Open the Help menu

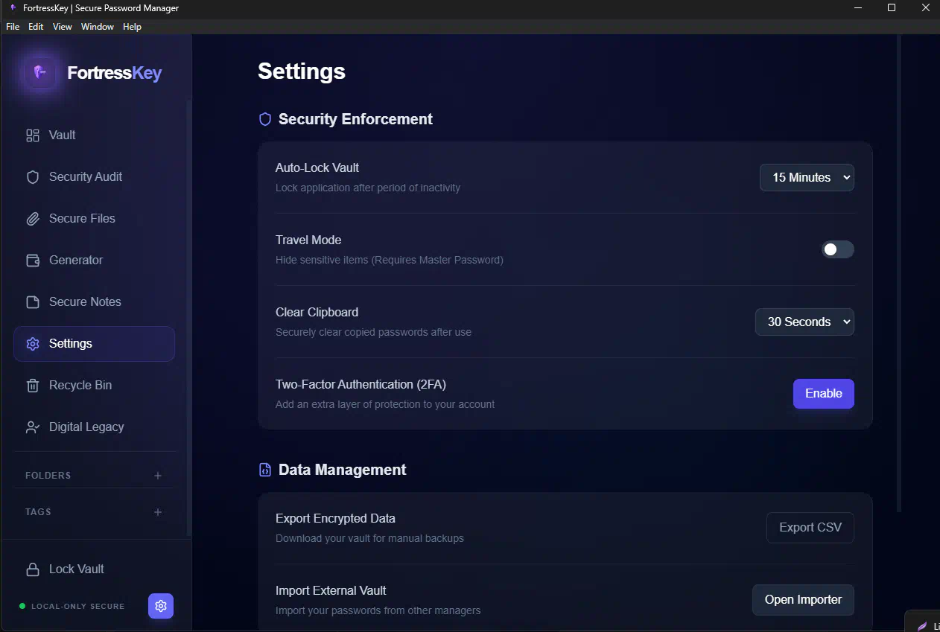[x=132, y=27]
